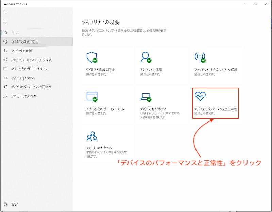Click the large laptop icon of device security tile
This screenshot has width=272, height=212.
[146, 97]
